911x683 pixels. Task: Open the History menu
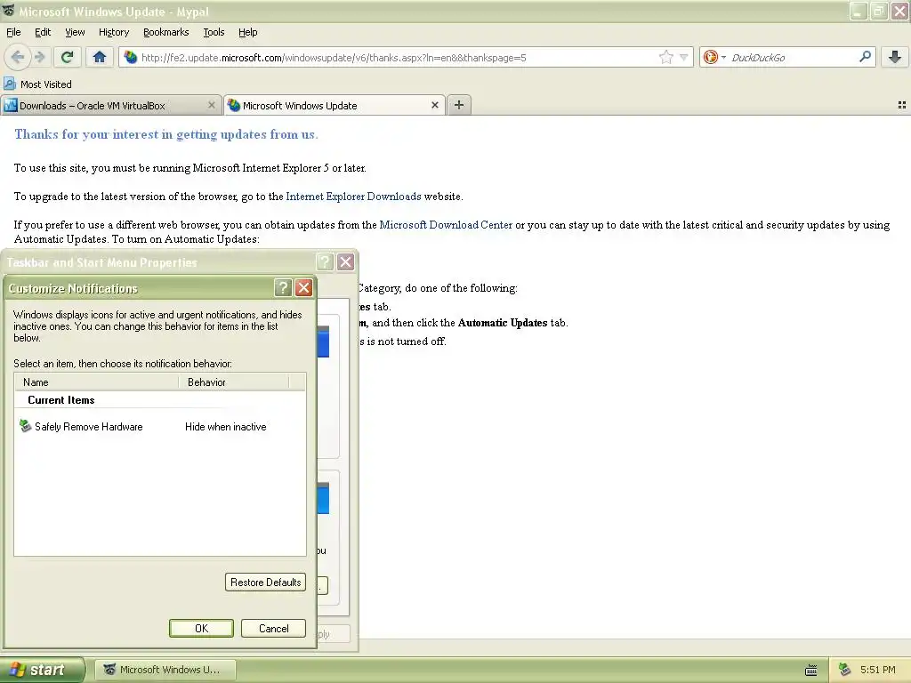click(x=113, y=32)
